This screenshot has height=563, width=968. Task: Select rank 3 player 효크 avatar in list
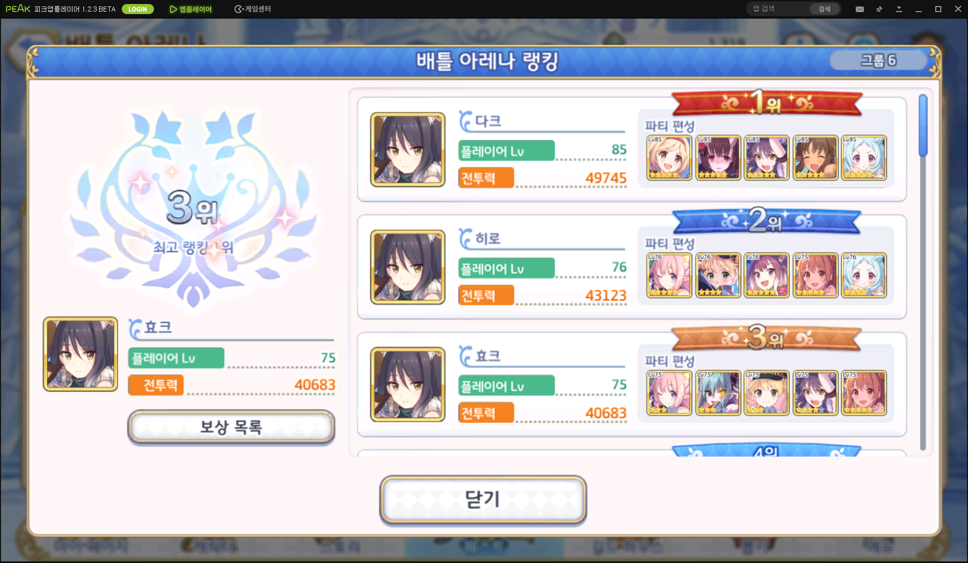[408, 385]
